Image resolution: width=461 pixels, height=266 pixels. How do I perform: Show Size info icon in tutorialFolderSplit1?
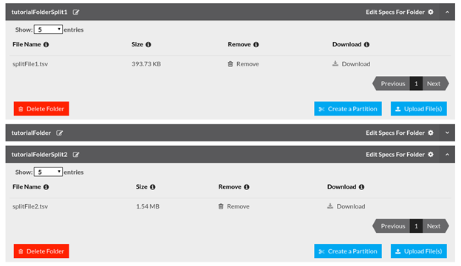click(x=148, y=44)
